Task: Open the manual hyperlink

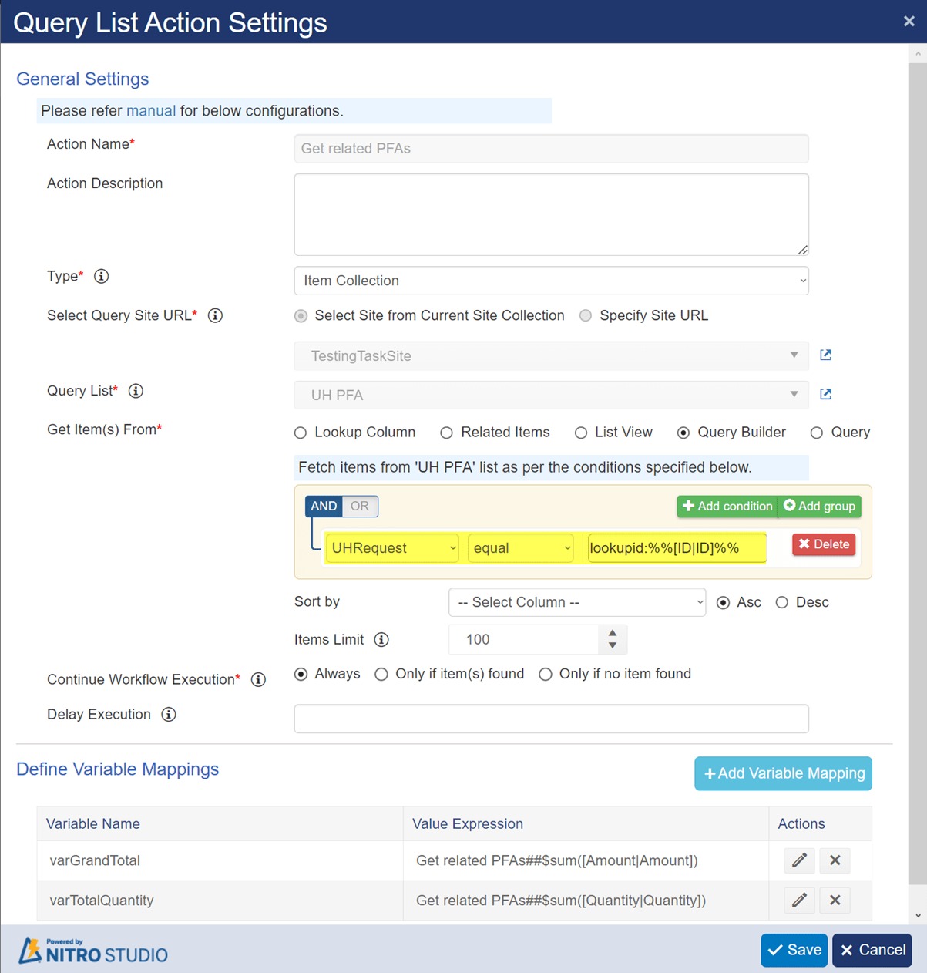Action: point(151,110)
